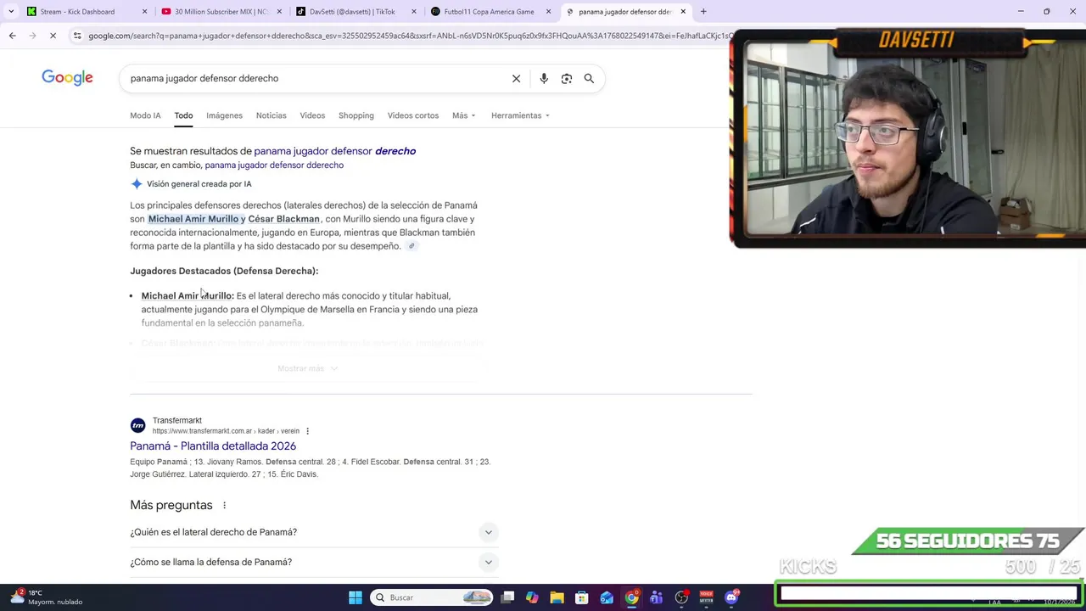Open the 'Herramientas' dropdown
Viewport: 1086px width, 611px height.
pyautogui.click(x=520, y=115)
